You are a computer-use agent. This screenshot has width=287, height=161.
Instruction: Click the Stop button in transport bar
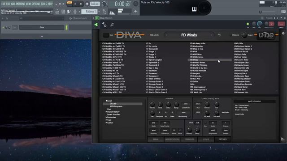pos(81,4)
